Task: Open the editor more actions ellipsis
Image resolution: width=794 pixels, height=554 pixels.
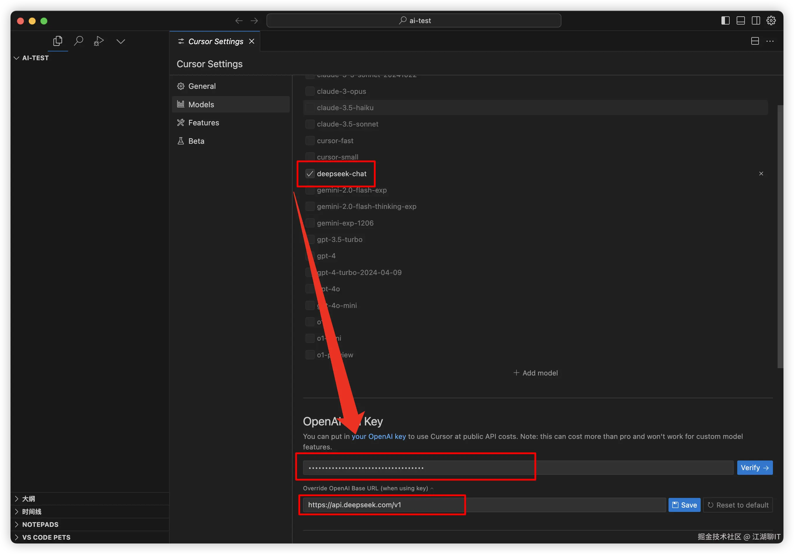Action: point(770,41)
